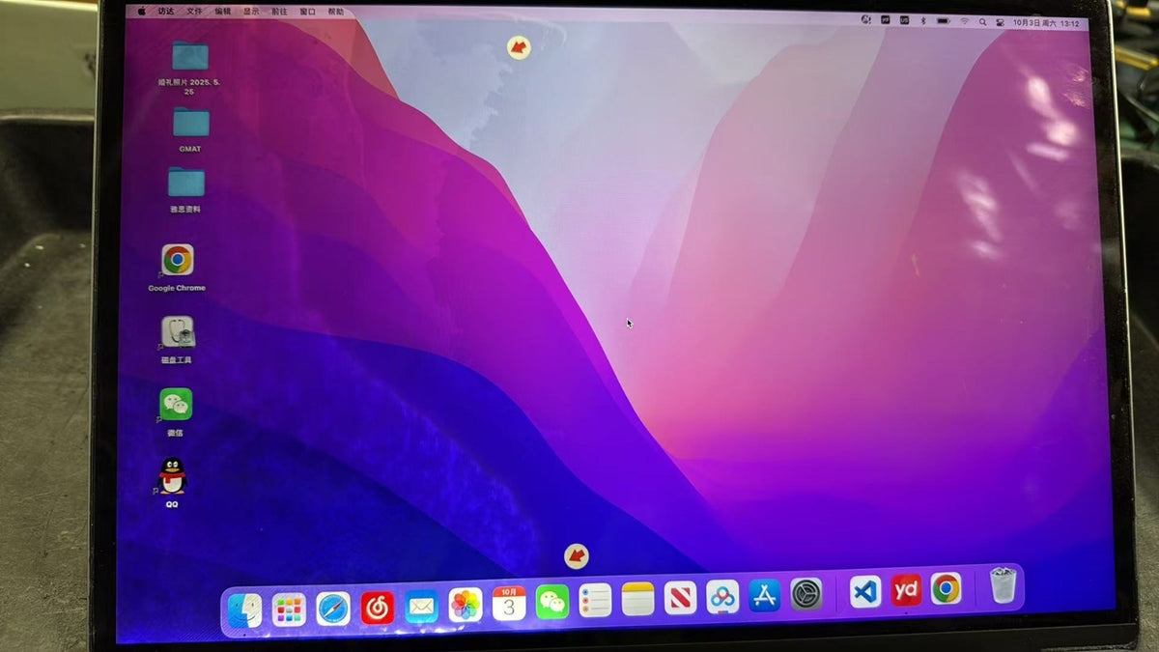The image size is (1159, 652).
Task: Open the 帮助 menu
Action: click(335, 13)
